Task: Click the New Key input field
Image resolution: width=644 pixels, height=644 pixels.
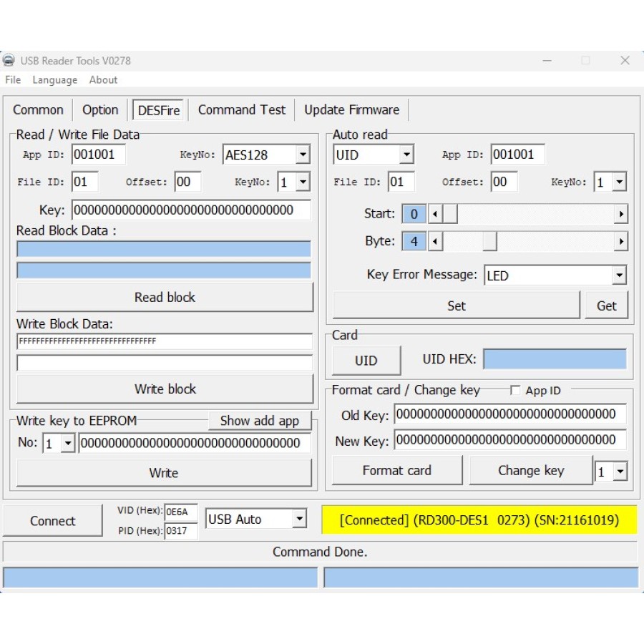Action: point(509,439)
